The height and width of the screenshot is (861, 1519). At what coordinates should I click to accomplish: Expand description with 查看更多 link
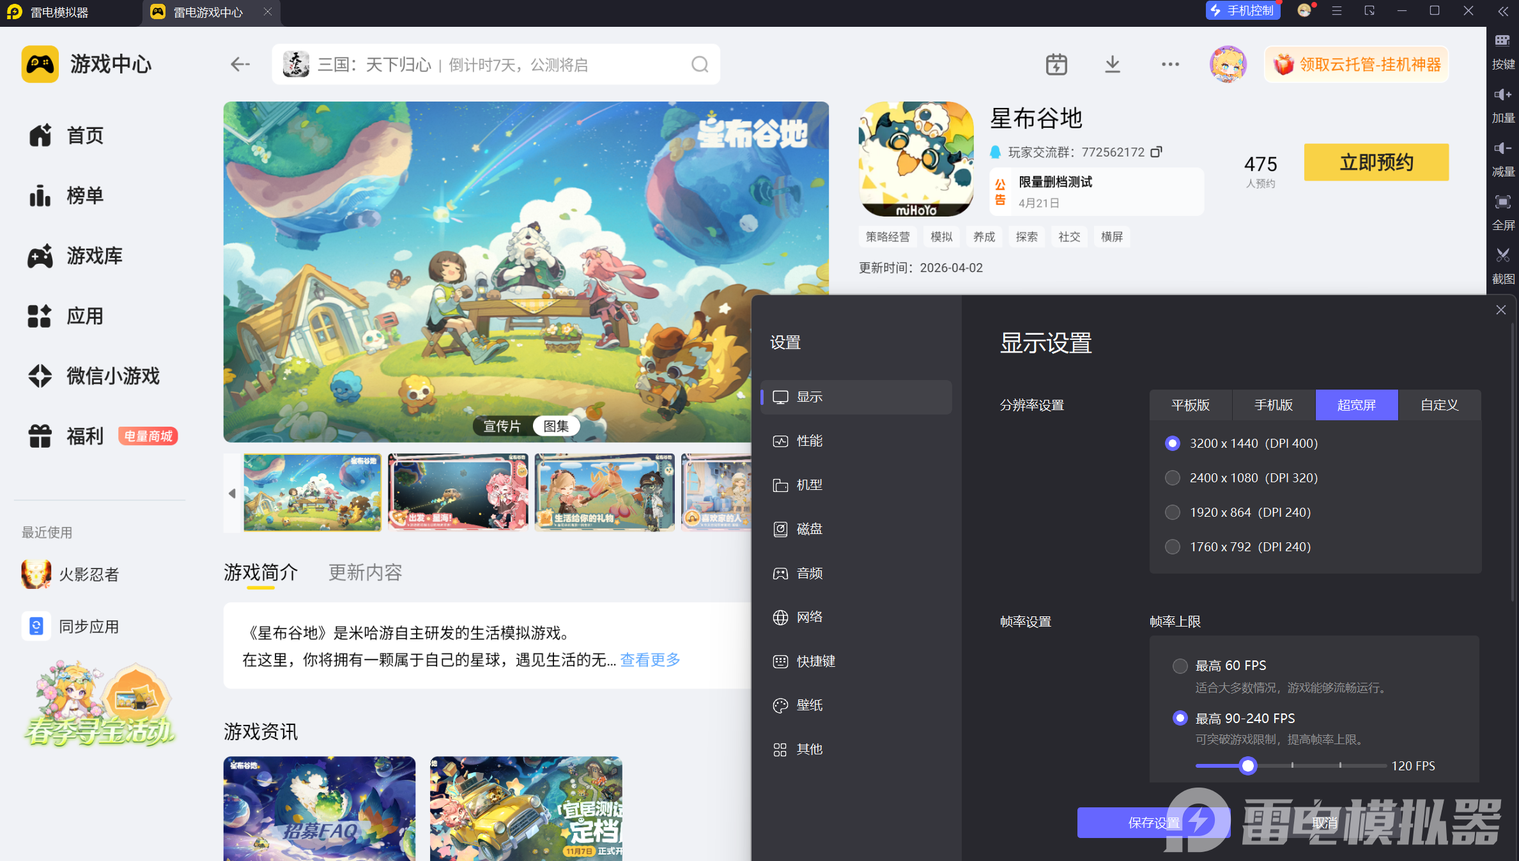click(x=650, y=660)
